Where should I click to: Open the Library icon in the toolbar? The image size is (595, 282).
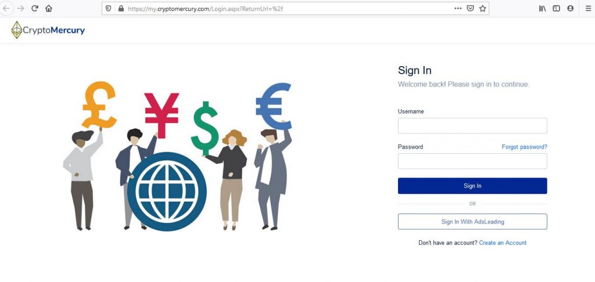[x=542, y=8]
